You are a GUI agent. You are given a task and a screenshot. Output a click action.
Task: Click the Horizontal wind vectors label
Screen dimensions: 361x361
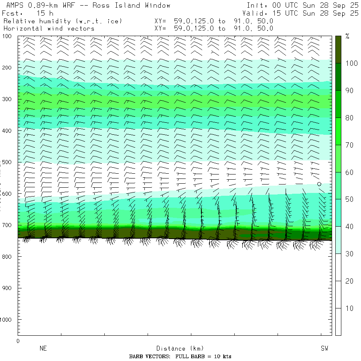[49, 28]
